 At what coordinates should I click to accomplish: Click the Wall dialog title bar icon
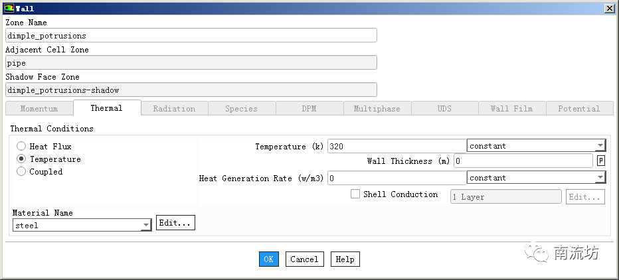9,9
